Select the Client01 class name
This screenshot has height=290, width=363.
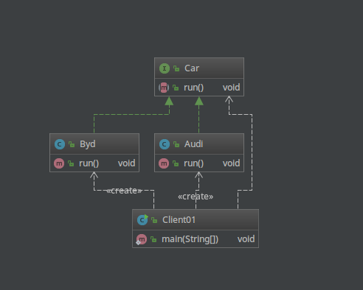pyautogui.click(x=179, y=220)
